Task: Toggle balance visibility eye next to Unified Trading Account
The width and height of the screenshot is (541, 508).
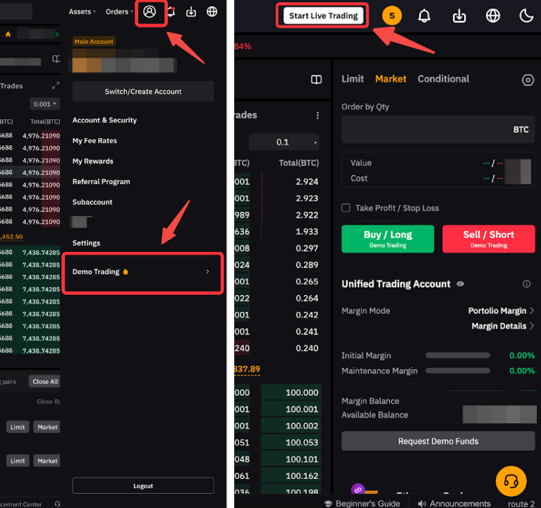Action: pos(461,284)
